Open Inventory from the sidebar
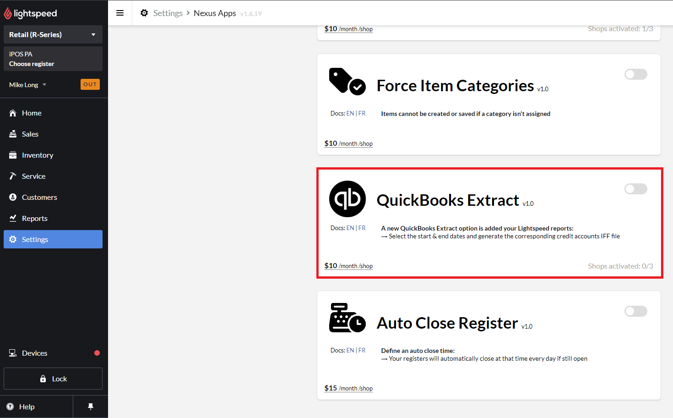The image size is (673, 418). [53, 155]
